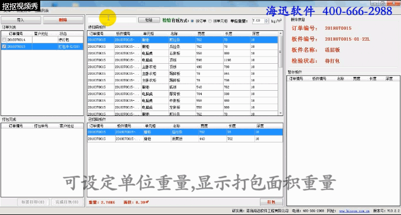Select the 踢脚板 row with length 798
The width and height of the screenshot is (401, 215).
[x=183, y=80]
